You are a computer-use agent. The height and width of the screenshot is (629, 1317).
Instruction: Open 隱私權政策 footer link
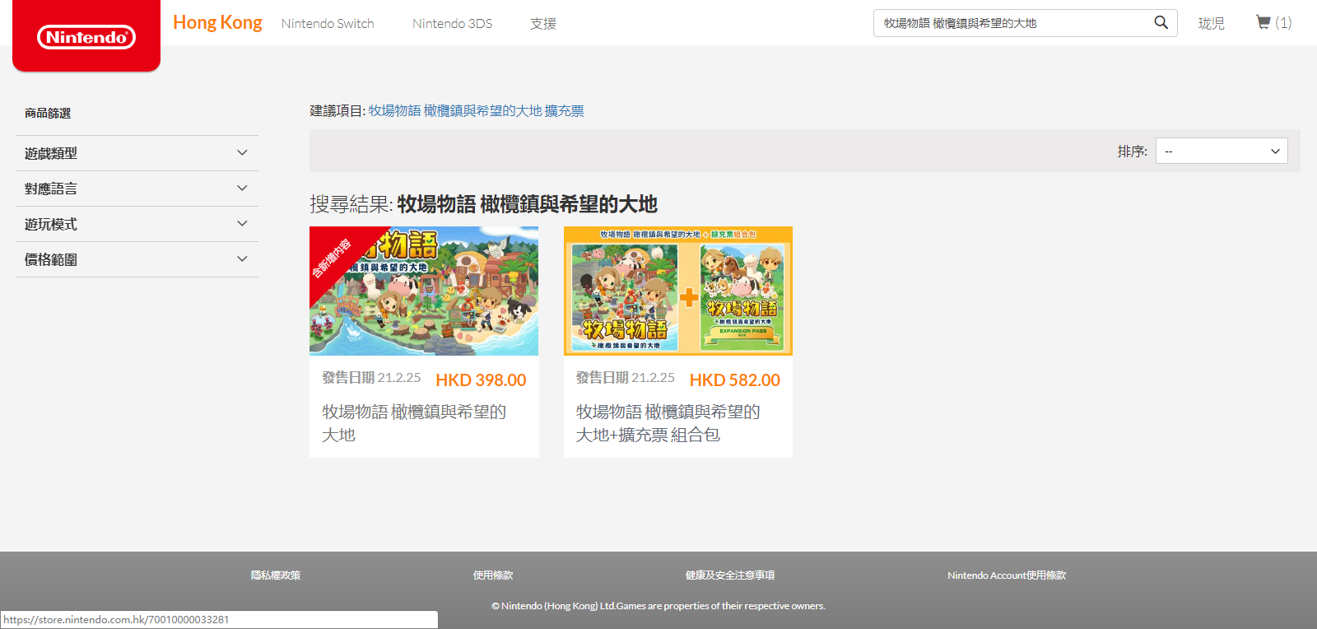276,575
